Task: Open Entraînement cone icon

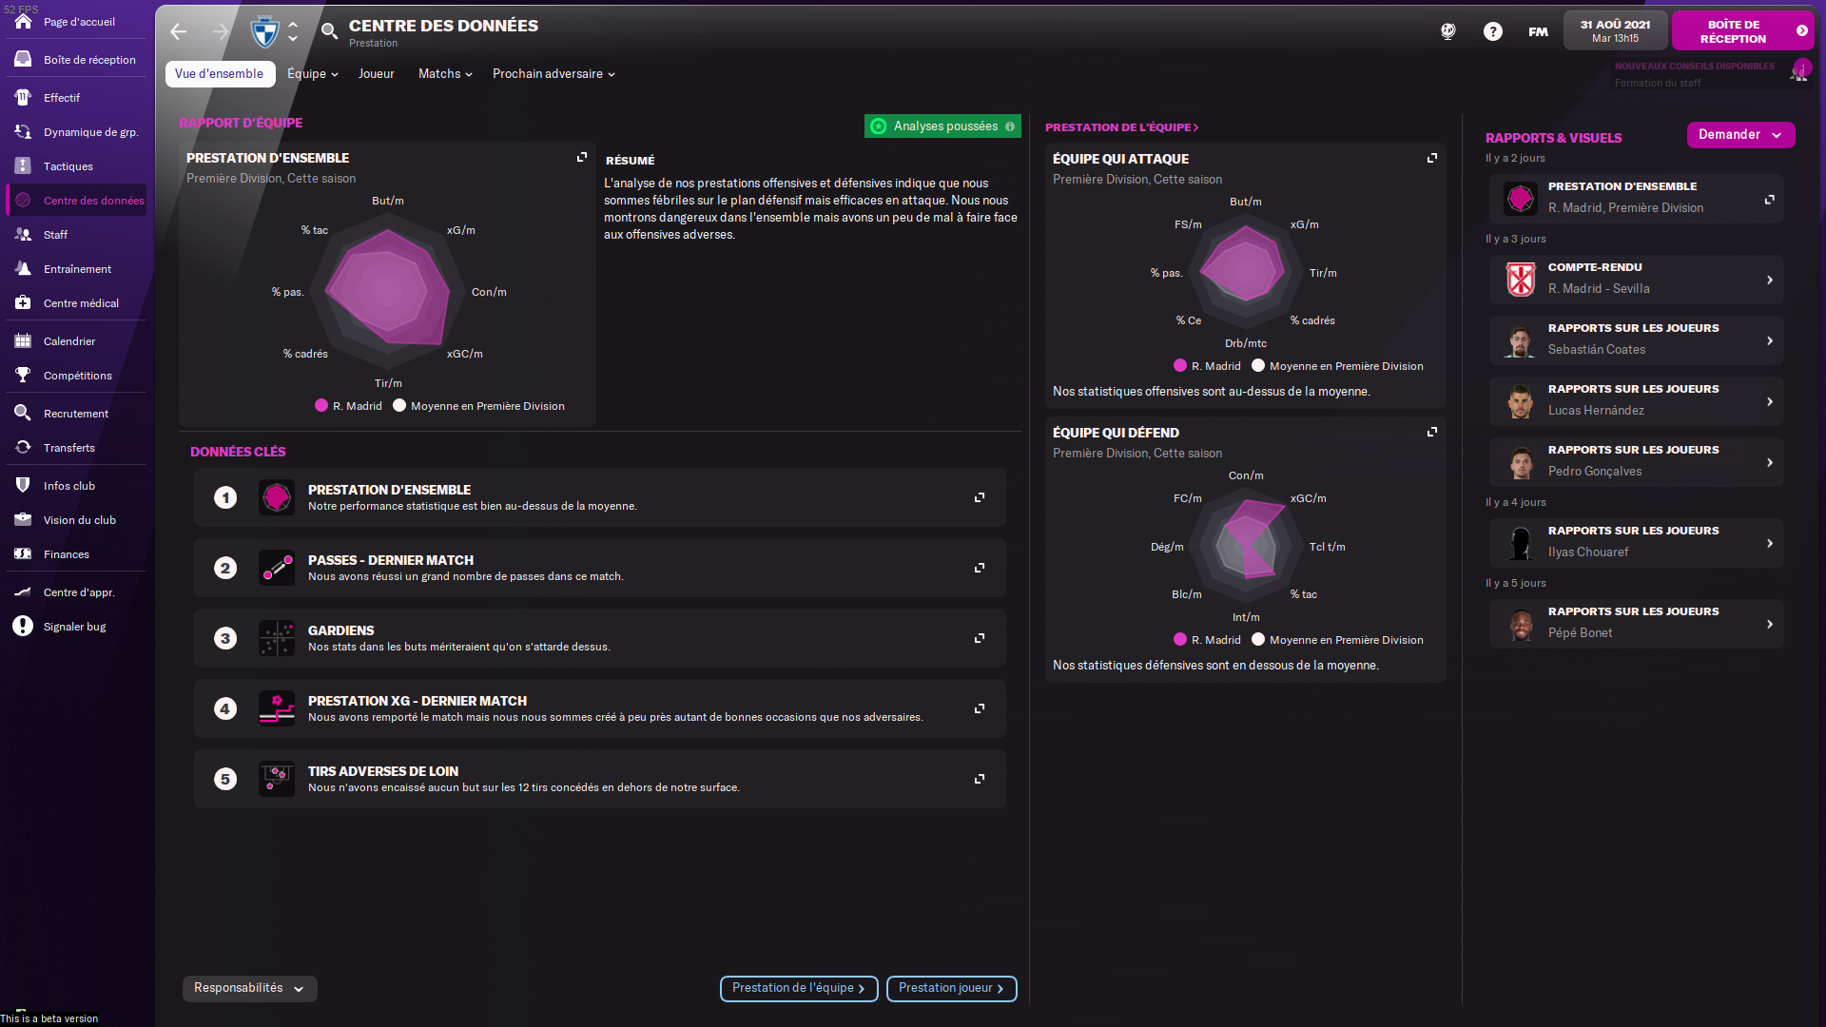Action: tap(23, 268)
